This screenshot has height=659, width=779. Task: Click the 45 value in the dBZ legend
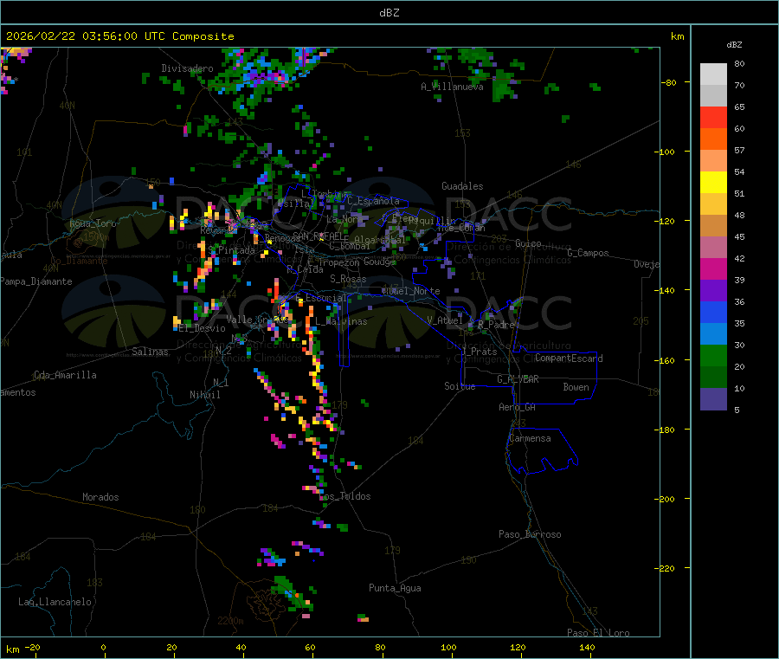(739, 237)
